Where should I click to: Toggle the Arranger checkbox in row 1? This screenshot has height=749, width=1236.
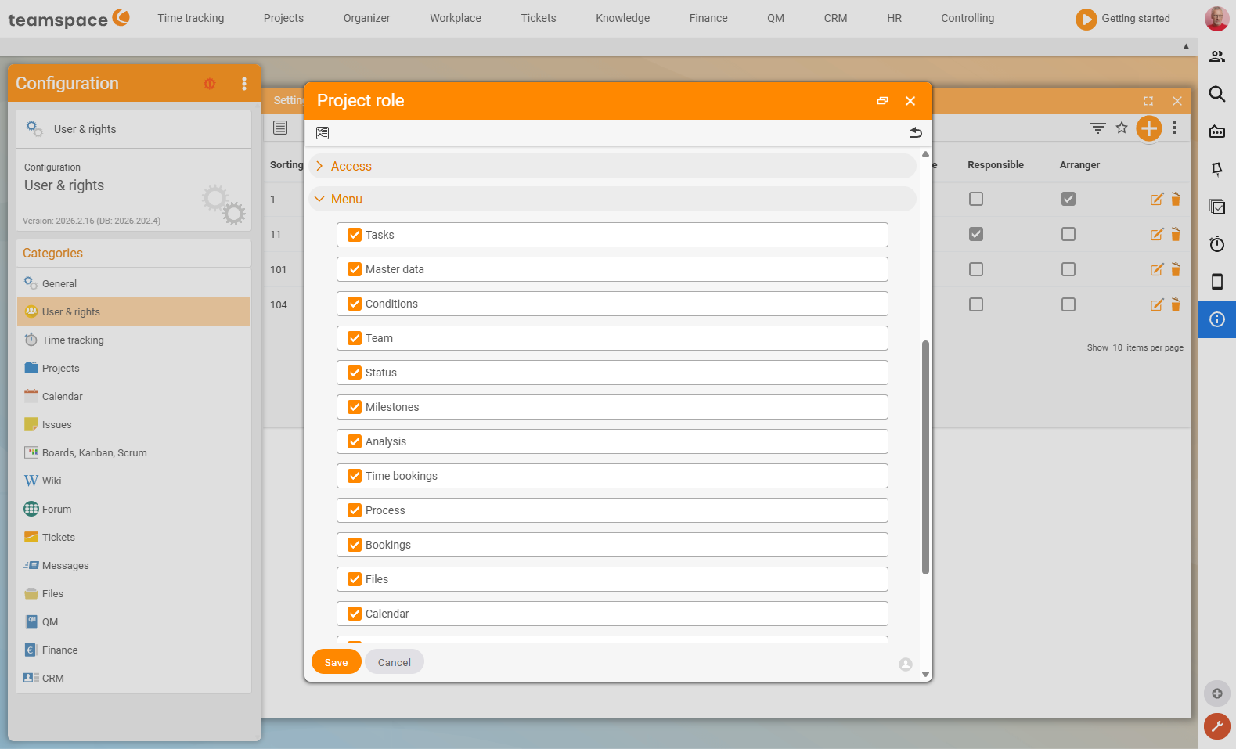(1068, 199)
